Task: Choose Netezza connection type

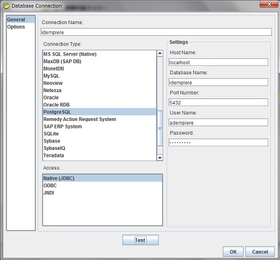Action: (100, 90)
